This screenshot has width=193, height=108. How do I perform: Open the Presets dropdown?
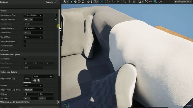tap(51, 2)
